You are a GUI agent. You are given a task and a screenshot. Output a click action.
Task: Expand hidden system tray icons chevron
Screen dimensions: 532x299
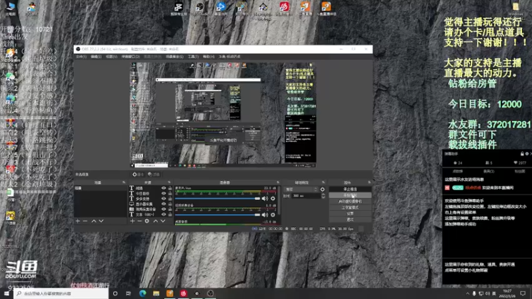click(468, 294)
